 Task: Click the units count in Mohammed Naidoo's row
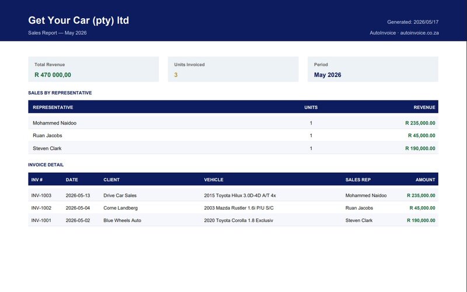point(311,123)
